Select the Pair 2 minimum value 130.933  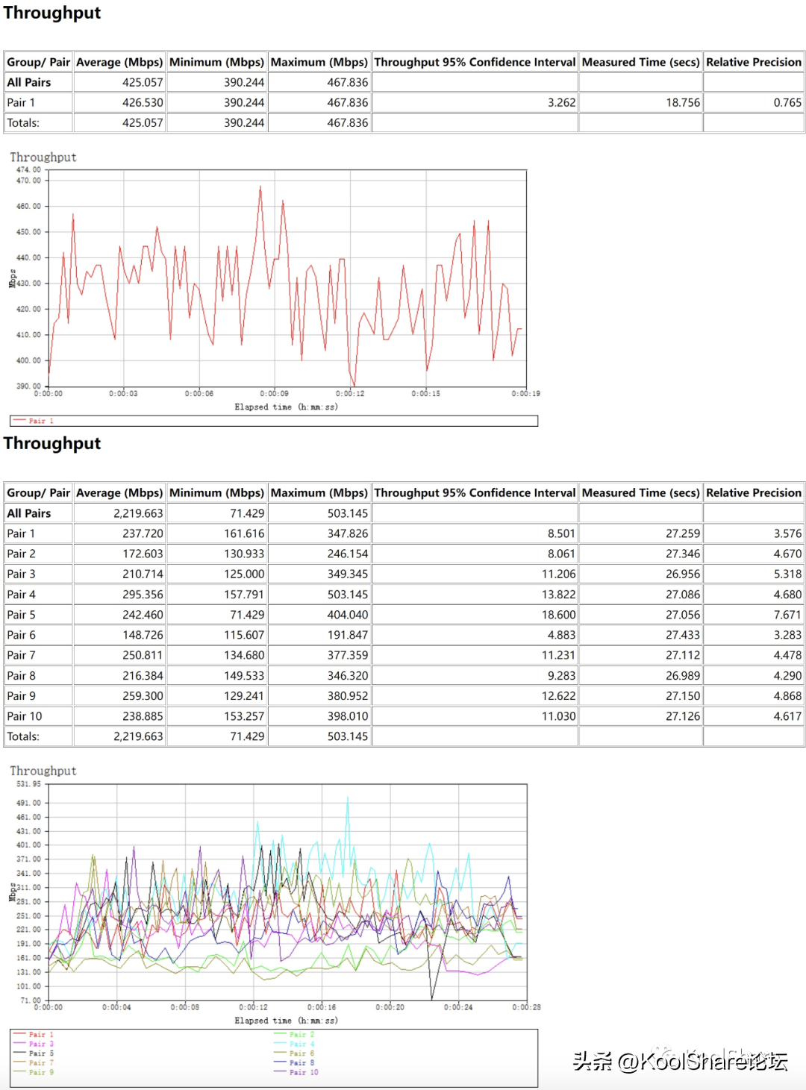(244, 554)
